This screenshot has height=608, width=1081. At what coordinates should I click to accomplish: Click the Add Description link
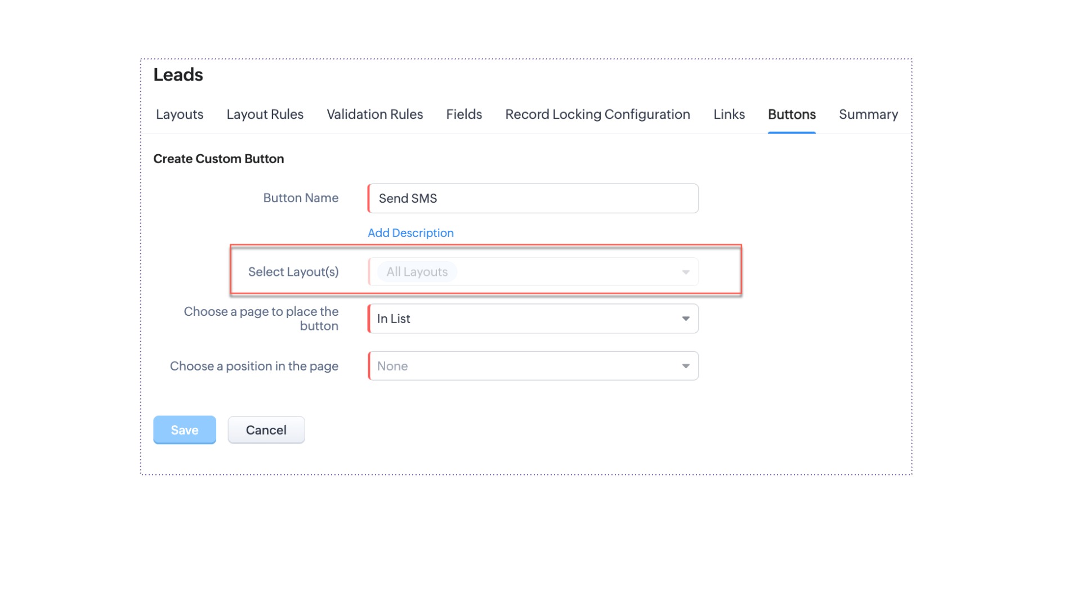coord(410,233)
